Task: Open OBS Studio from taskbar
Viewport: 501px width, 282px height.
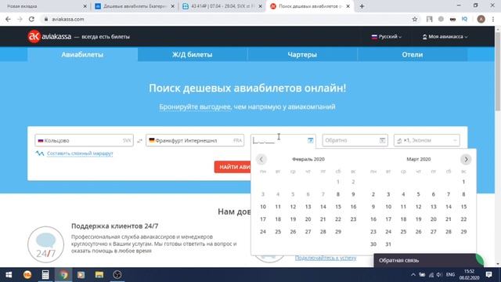Action: tap(117, 275)
